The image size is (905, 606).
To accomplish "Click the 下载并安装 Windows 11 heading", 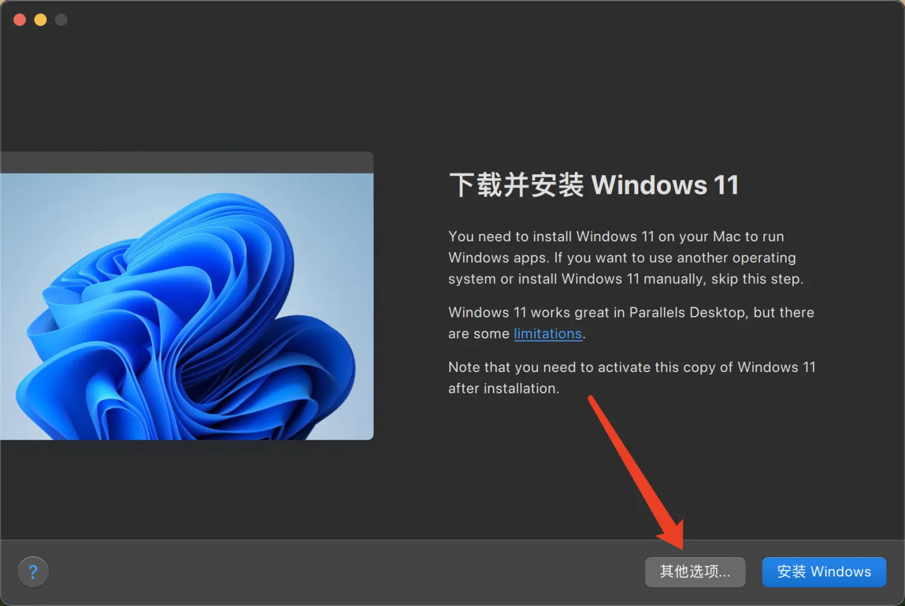I will tap(594, 185).
